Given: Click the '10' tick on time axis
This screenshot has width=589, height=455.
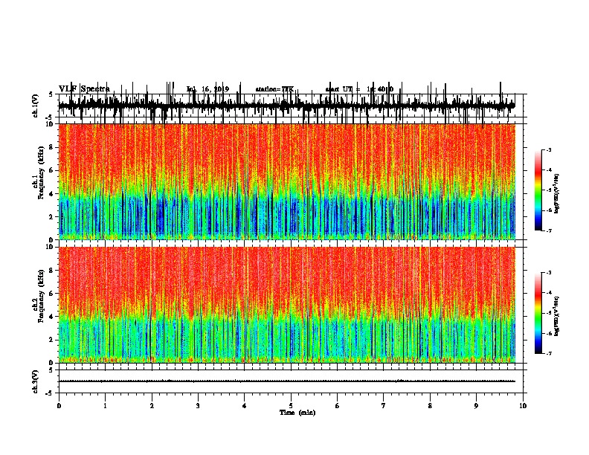Looking at the screenshot, I should click(x=523, y=406).
